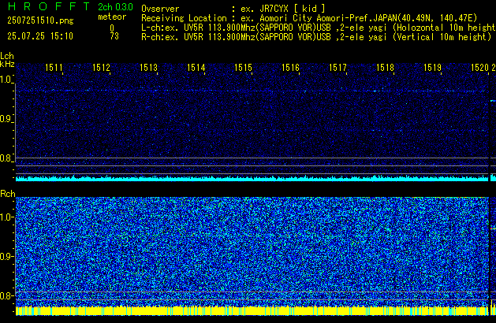Click the meteor label
496x323 pixels.
[x=112, y=17]
